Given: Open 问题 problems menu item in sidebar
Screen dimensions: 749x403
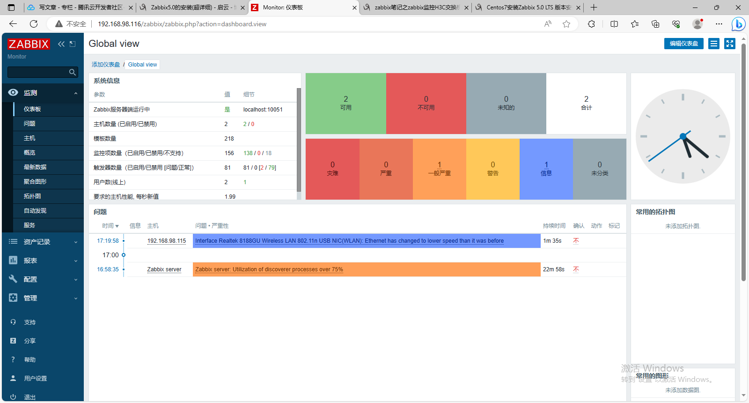Looking at the screenshot, I should 29,124.
